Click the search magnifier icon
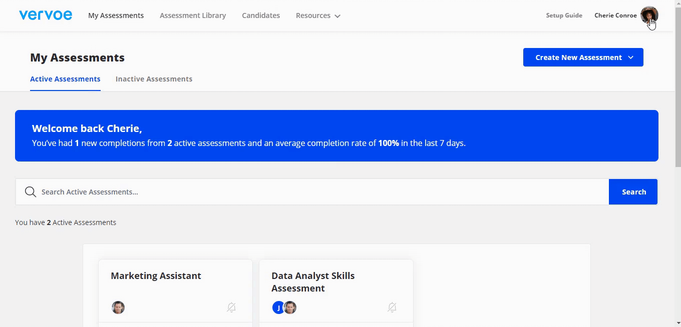 point(31,192)
